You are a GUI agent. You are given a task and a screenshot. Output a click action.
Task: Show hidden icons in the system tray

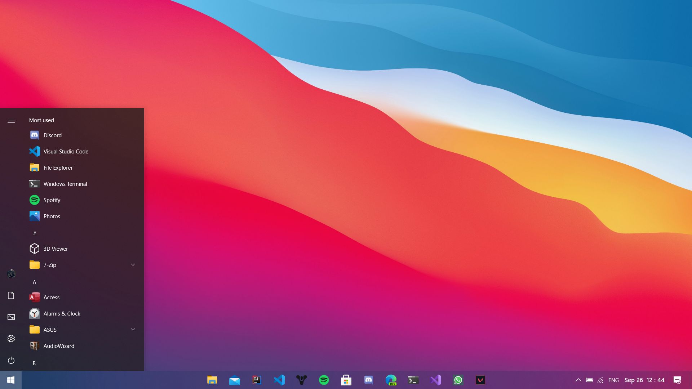pyautogui.click(x=578, y=380)
